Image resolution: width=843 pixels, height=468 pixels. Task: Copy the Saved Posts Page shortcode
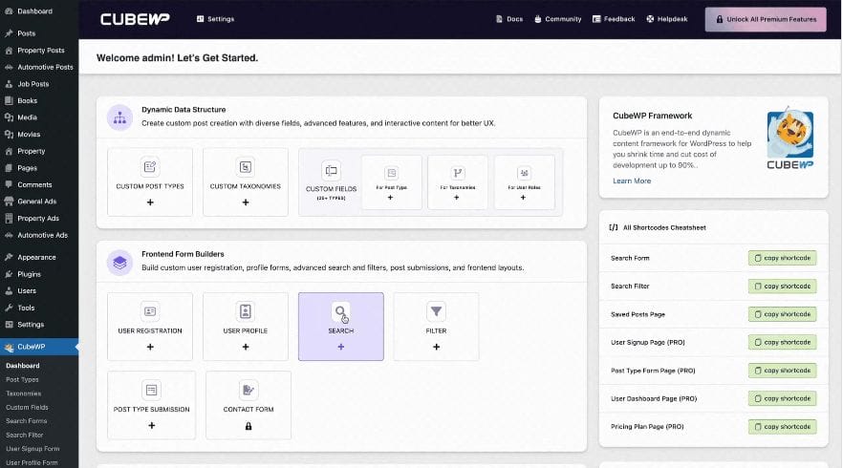pyautogui.click(x=782, y=314)
